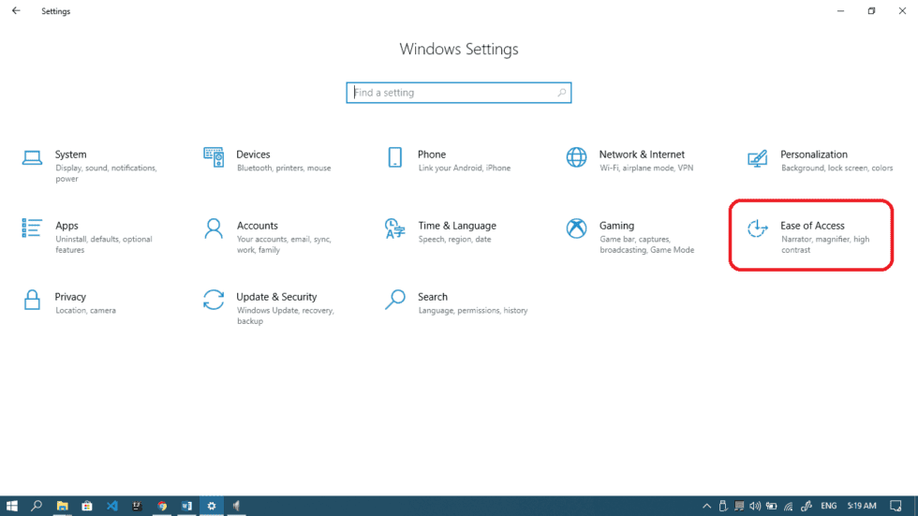918x516 pixels.
Task: Open the Action Center notifications icon
Action: (x=896, y=506)
